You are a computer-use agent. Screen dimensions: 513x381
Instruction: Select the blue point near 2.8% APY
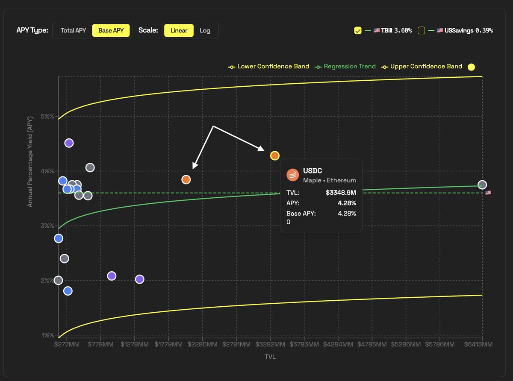pyautogui.click(x=59, y=238)
